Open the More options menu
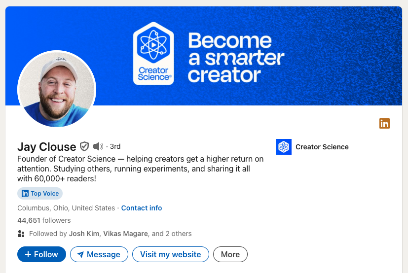 tap(230, 254)
